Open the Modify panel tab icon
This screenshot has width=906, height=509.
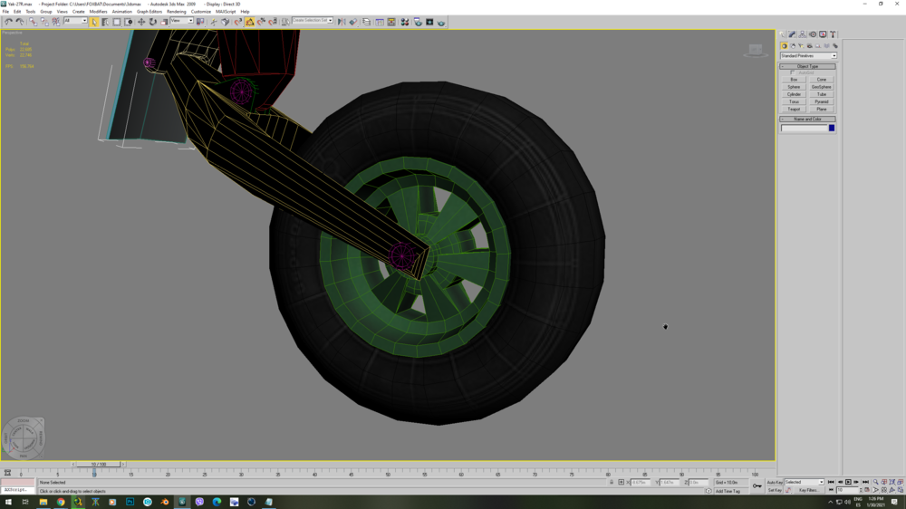pyautogui.click(x=792, y=34)
